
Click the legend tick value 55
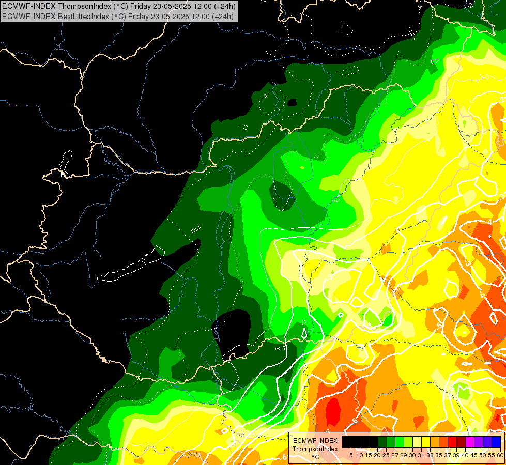(x=491, y=455)
